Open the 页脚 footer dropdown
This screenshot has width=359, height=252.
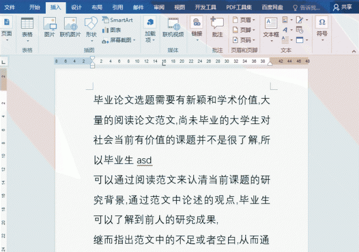(254, 30)
